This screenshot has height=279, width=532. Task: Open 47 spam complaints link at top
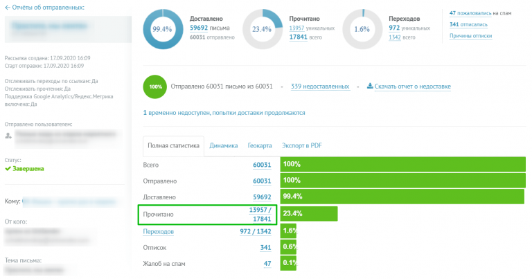pos(470,13)
